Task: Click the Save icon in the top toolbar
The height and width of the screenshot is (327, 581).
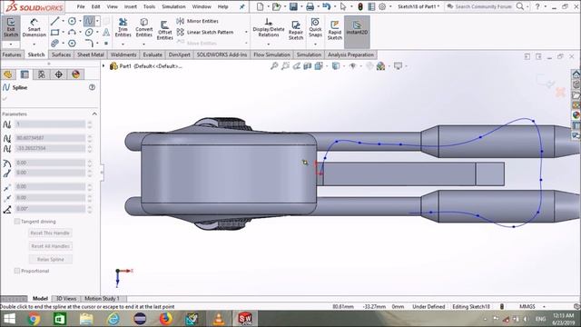Action: [x=293, y=6]
